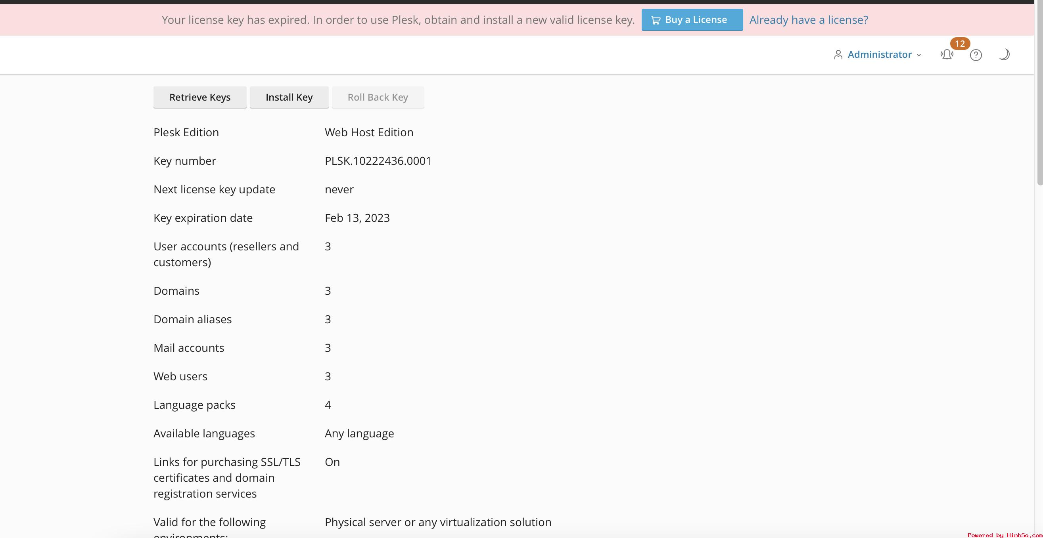Click the User accounts (resellers and customers) label

pyautogui.click(x=226, y=254)
